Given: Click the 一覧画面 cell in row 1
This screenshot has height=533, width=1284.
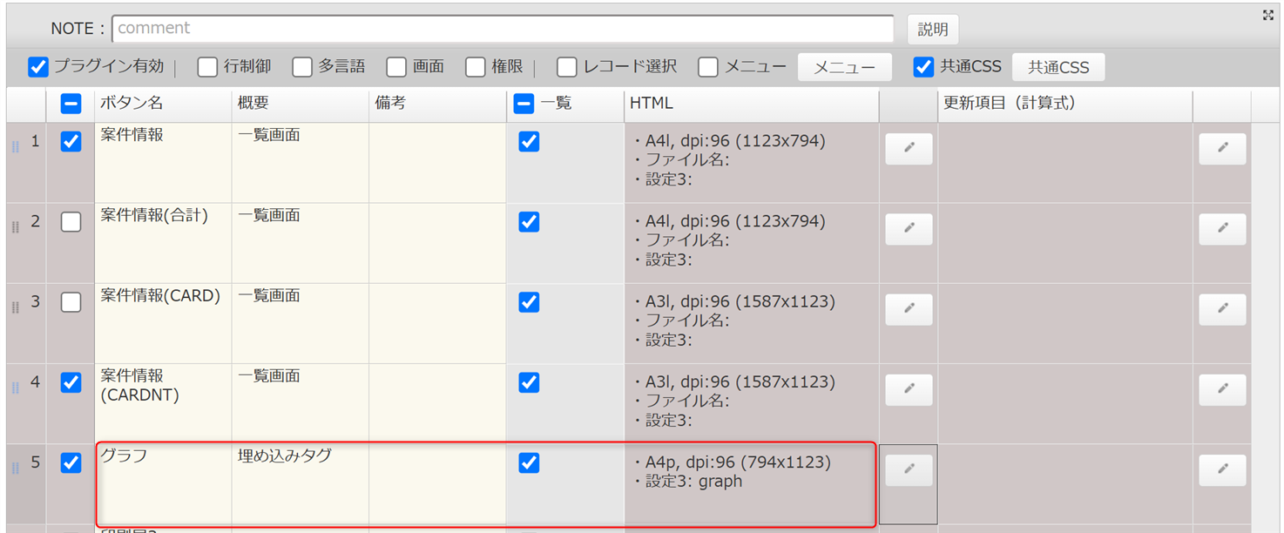Looking at the screenshot, I should pyautogui.click(x=301, y=163).
